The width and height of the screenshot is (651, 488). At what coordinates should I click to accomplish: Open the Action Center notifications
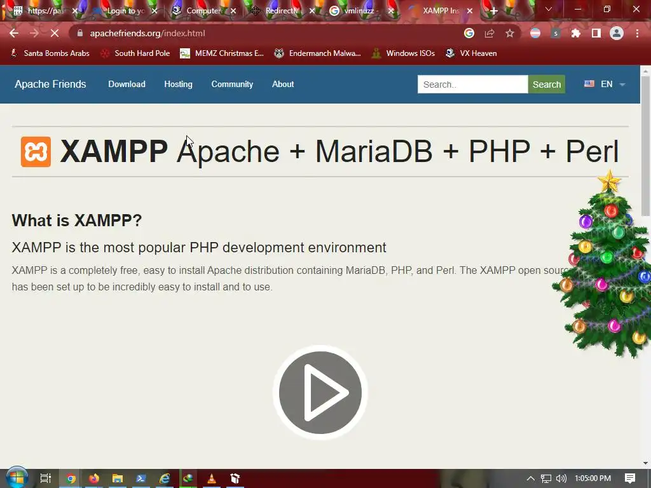pos(630,478)
